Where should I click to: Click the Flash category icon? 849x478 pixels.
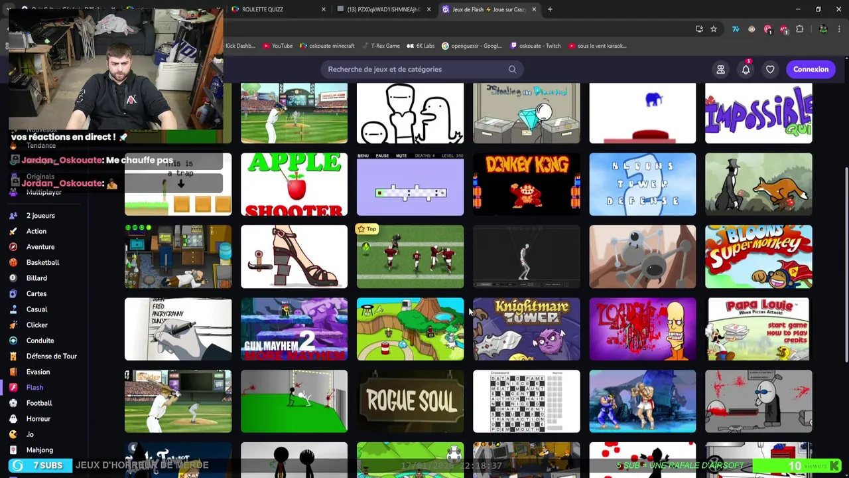tap(13, 388)
